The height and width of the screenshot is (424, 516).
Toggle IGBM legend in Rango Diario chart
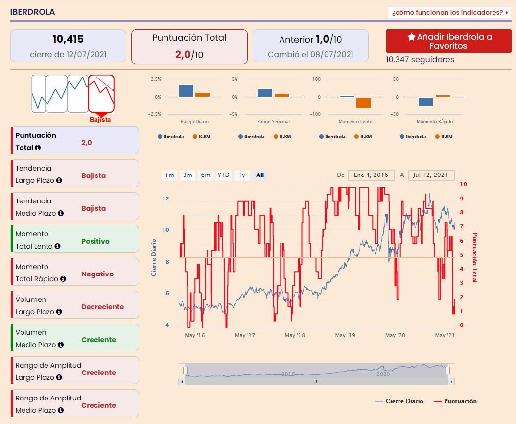click(x=201, y=136)
